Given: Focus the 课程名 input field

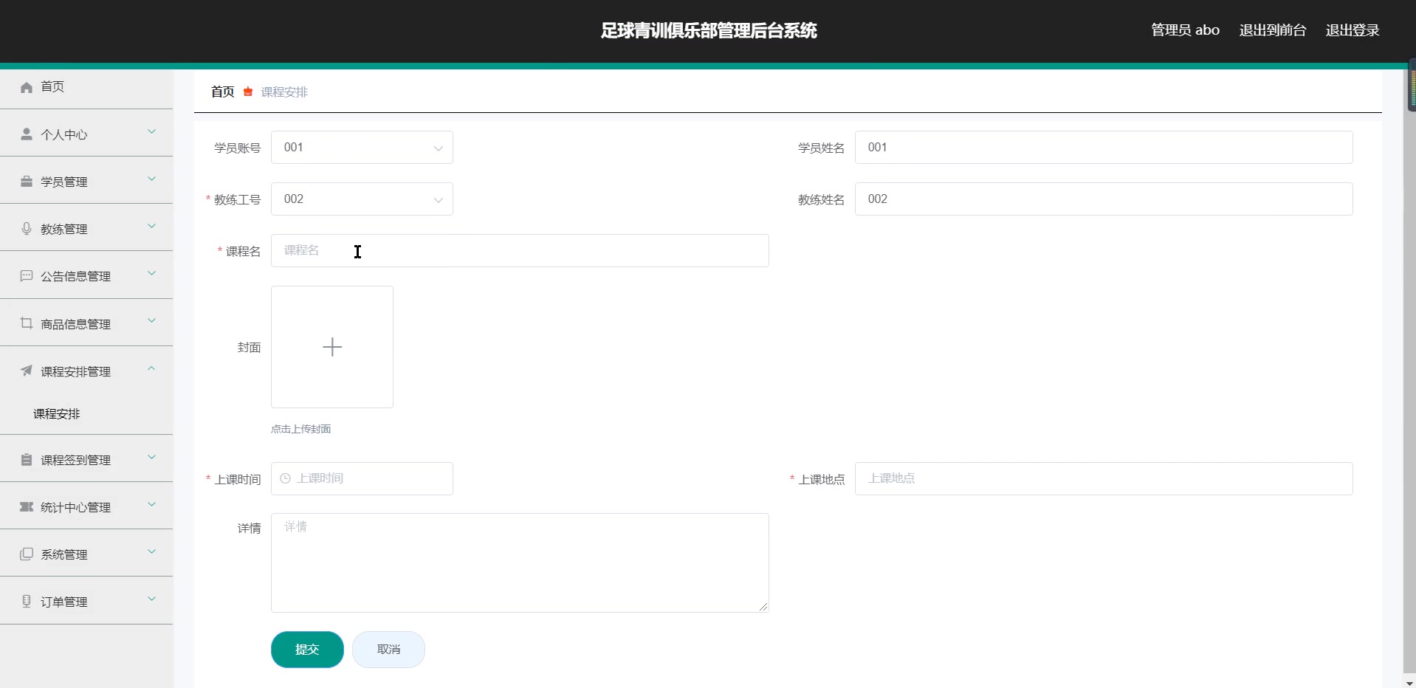Looking at the screenshot, I should click(520, 251).
